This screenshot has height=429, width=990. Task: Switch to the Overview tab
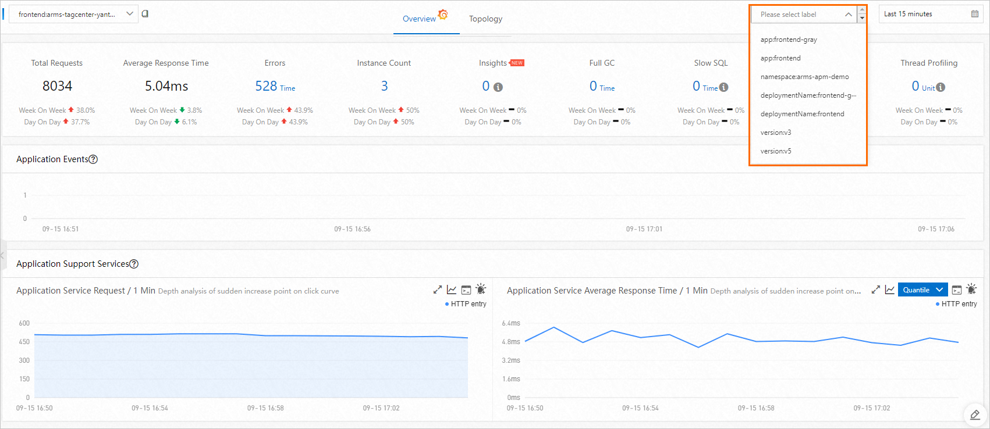point(419,19)
